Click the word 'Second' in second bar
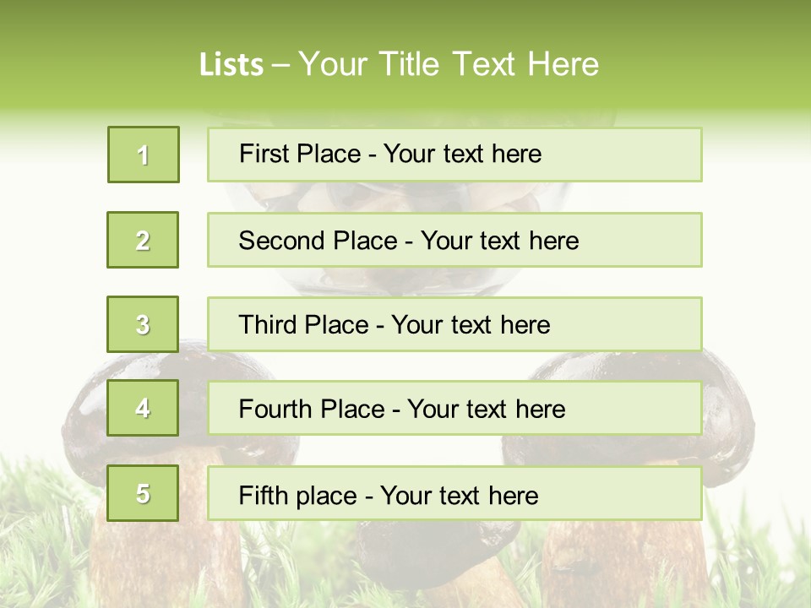This screenshot has width=811, height=608. (x=281, y=241)
